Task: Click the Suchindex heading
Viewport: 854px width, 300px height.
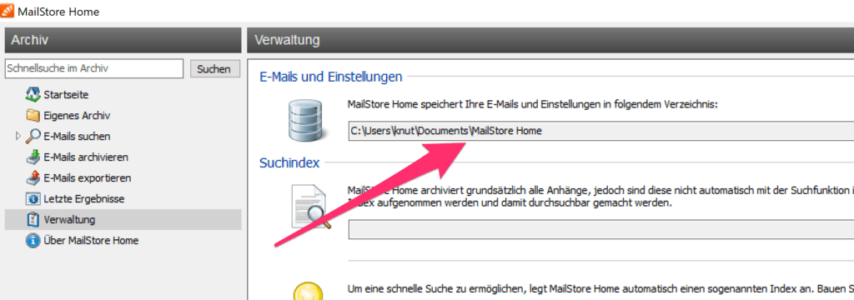Action: tap(289, 162)
